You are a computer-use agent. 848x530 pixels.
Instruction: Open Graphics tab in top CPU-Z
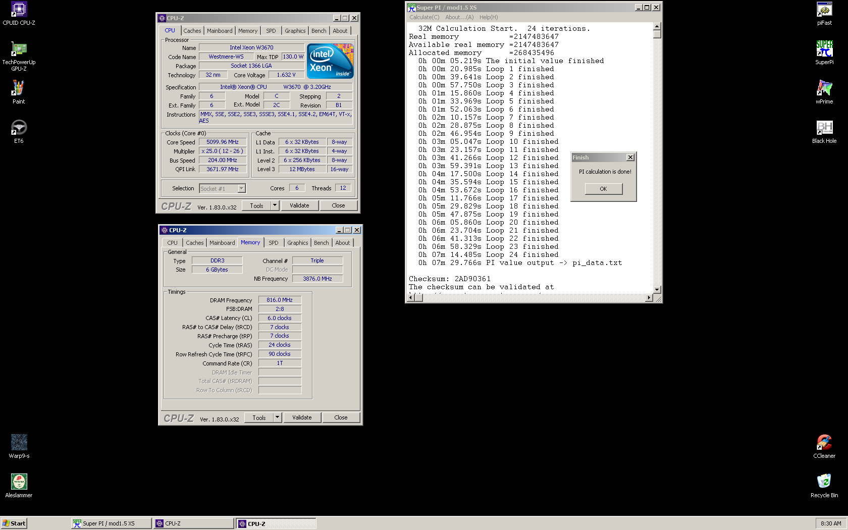[295, 31]
